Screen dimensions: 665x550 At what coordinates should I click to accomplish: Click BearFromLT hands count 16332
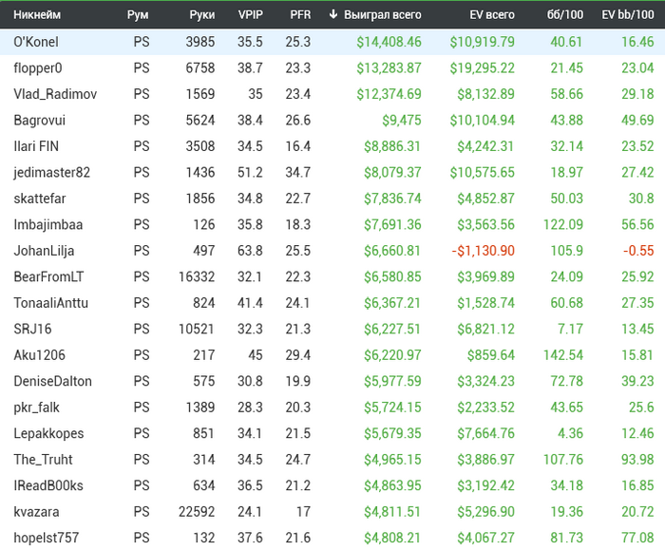pyautogui.click(x=197, y=277)
